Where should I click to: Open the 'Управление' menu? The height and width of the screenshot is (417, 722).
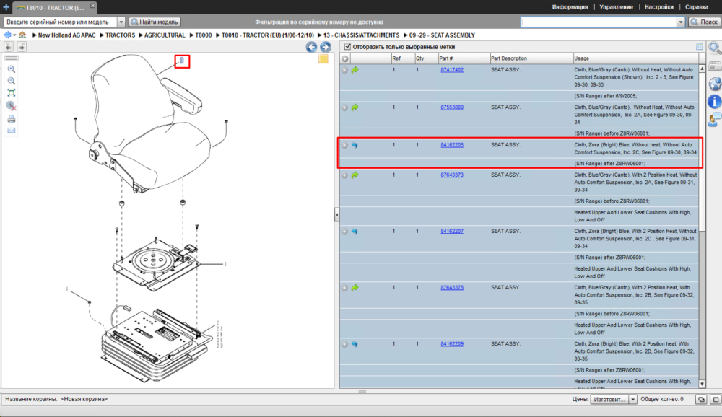(616, 7)
